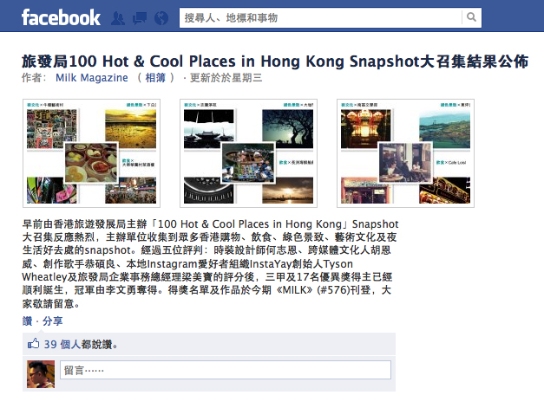This screenshot has height=408, width=544.
Task: Click into the 留言 comment box
Action: pos(226,370)
